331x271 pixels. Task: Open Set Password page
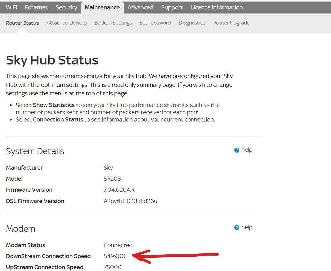tap(155, 23)
